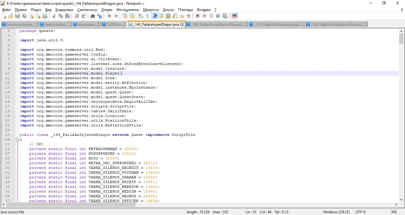Click the Zoom In magnifier icon
Screen dimensions: 405x215
coord(109,16)
